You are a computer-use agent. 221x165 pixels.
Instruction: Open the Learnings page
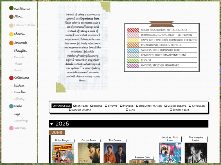click(21, 121)
